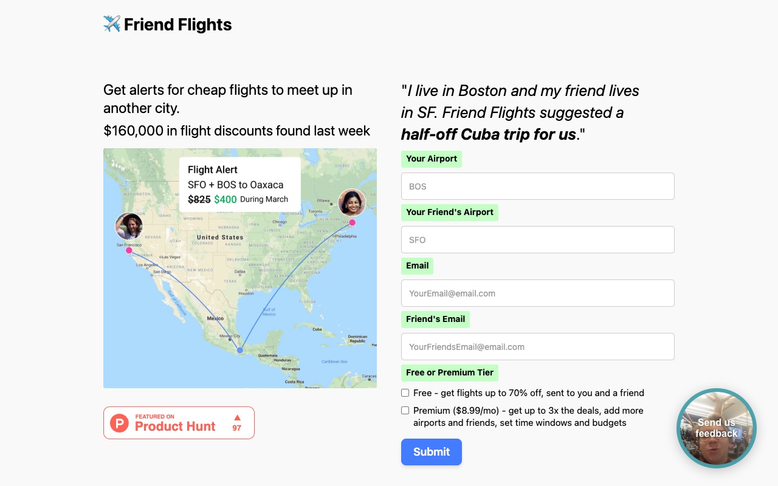Click the Friend Flights header title
Screen dimensions: 778x486
177,24
